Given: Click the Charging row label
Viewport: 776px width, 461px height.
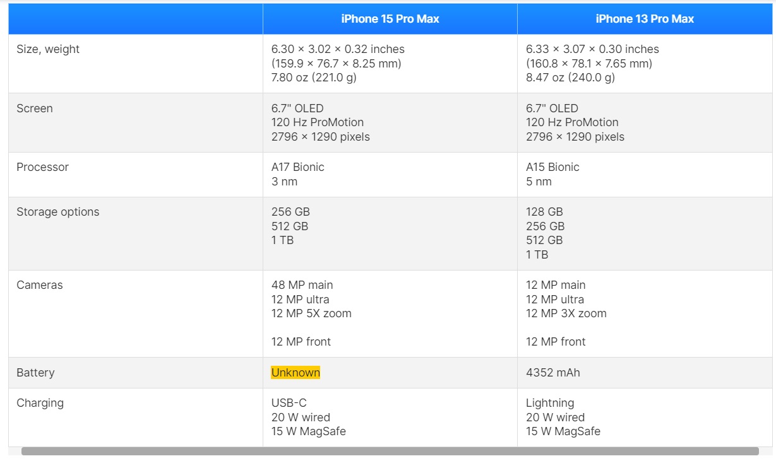Looking at the screenshot, I should pos(40,403).
